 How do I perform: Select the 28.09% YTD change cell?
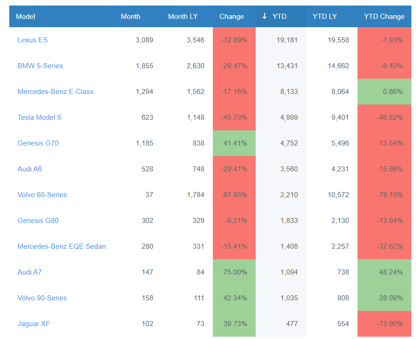[x=384, y=298]
